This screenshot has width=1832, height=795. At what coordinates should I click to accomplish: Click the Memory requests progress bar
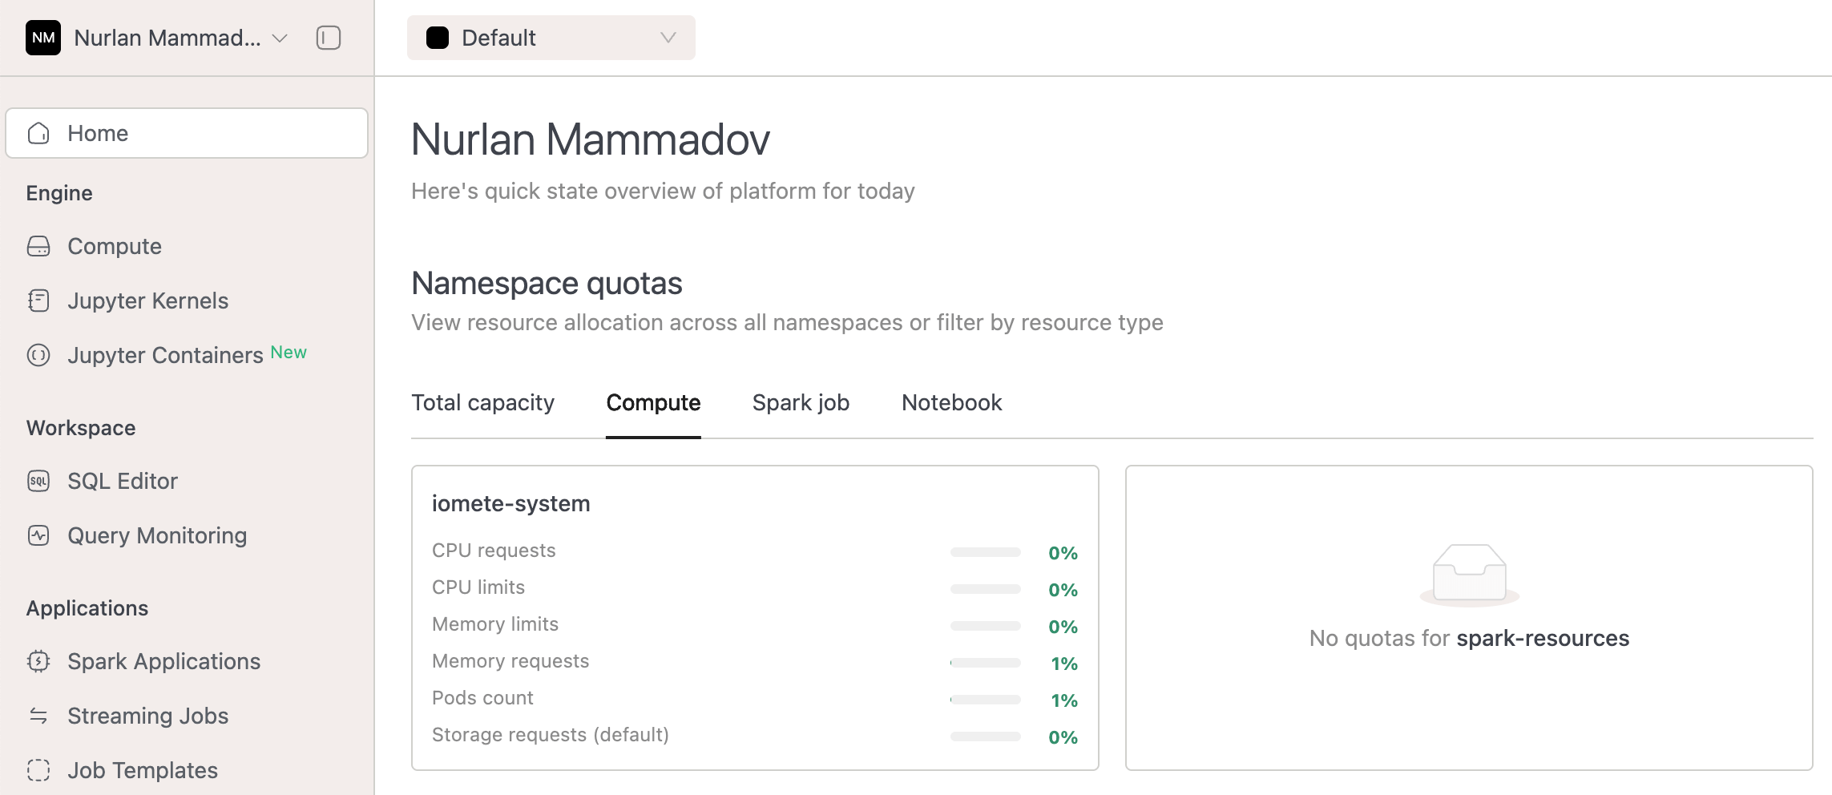[985, 663]
